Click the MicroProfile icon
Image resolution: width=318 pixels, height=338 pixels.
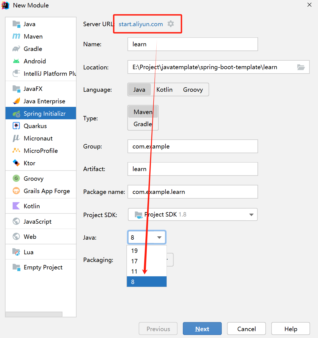point(16,150)
